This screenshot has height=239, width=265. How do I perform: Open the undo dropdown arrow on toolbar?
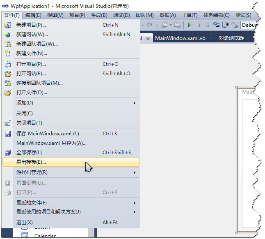[143, 25]
